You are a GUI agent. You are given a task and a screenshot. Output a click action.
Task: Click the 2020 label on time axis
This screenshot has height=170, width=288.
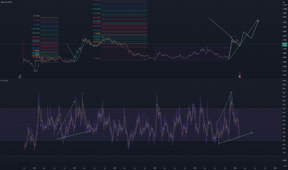34,168
